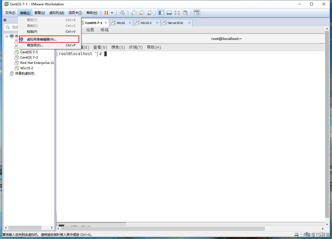The width and height of the screenshot is (332, 239).
Task: Enter full screen mode icon
Action: coord(177,13)
